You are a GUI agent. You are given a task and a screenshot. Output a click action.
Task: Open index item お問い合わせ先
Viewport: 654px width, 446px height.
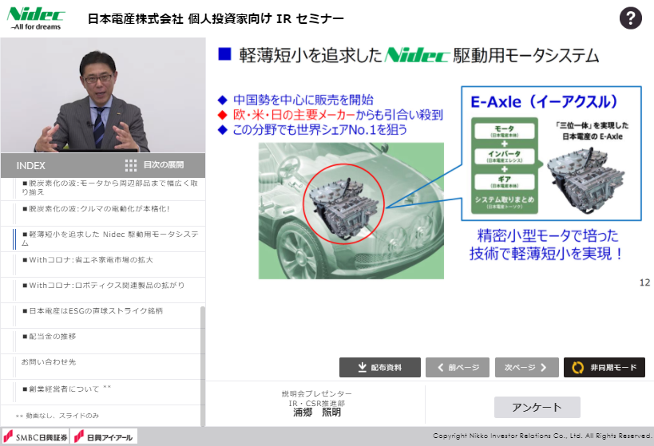pyautogui.click(x=101, y=366)
